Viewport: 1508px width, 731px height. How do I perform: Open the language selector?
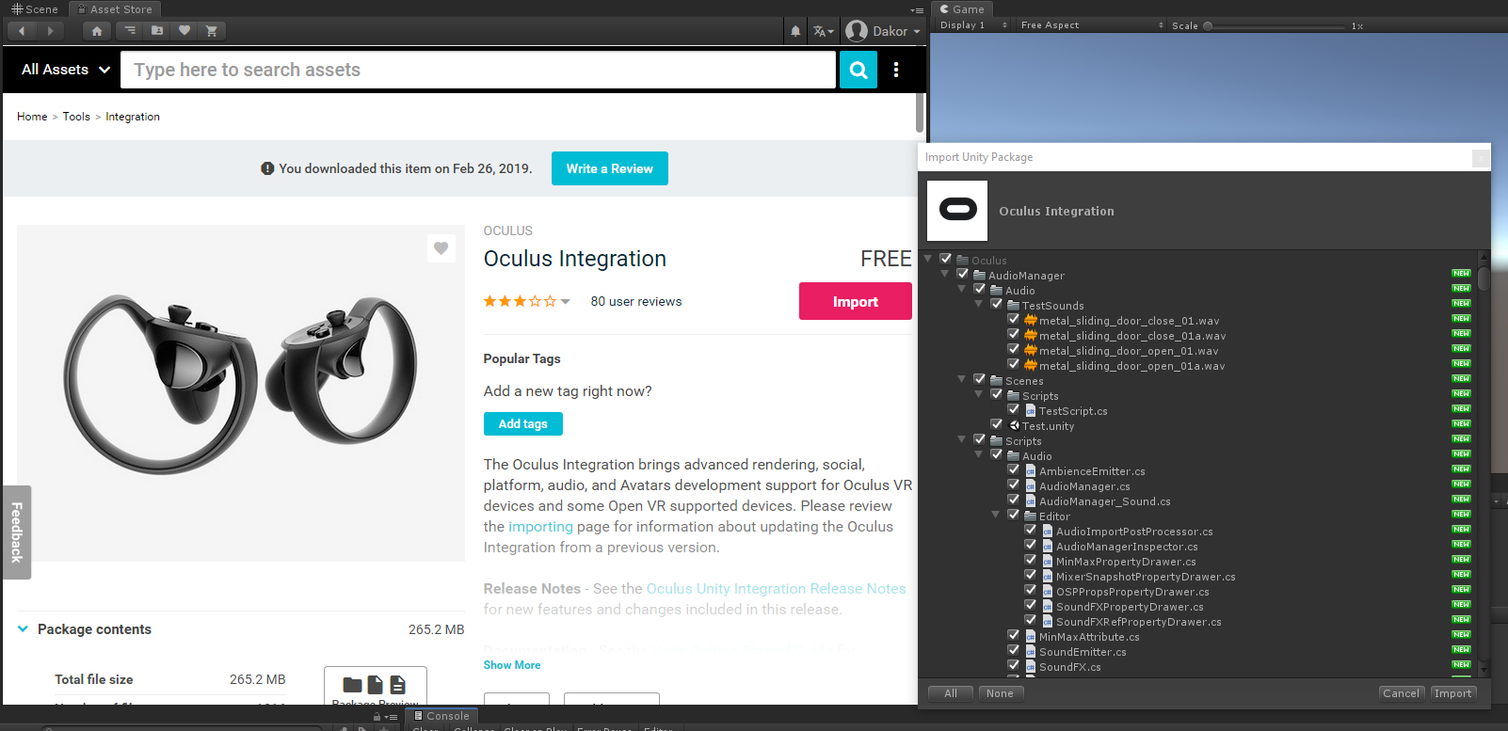(824, 31)
